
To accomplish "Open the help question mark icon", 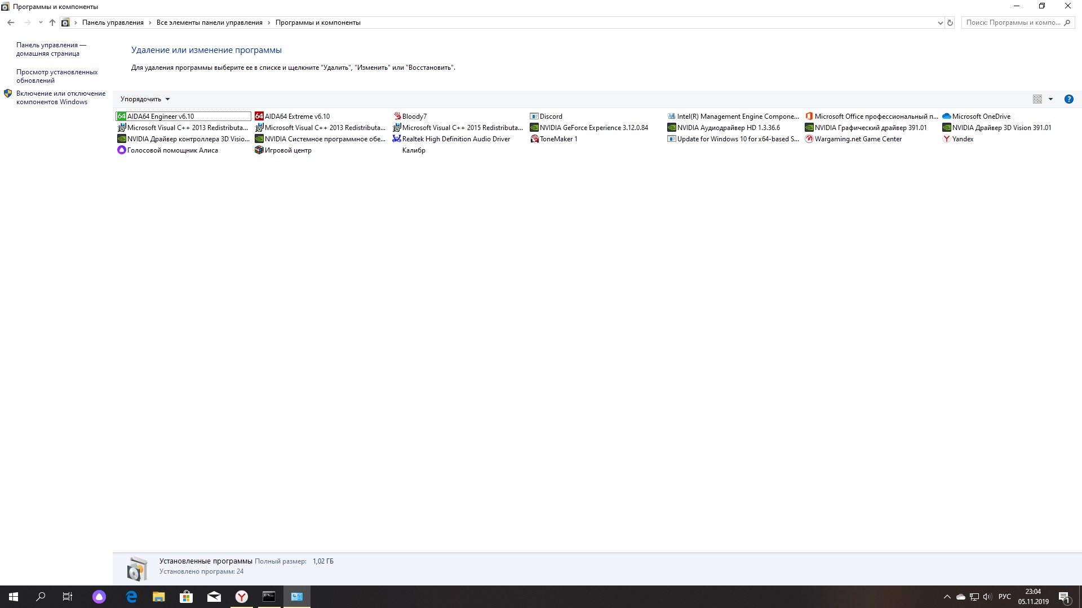I will click(x=1068, y=99).
